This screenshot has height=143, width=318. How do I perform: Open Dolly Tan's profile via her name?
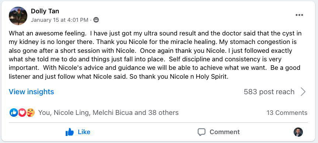45,11
